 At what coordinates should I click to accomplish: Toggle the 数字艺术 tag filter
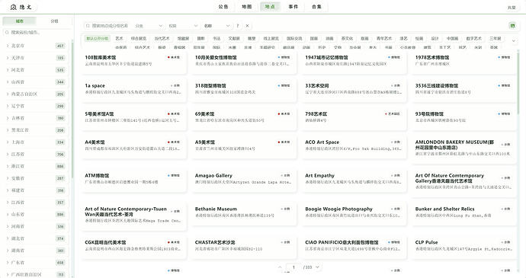pyautogui.click(x=473, y=39)
